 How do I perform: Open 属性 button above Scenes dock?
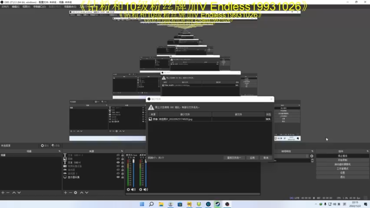[44, 146]
